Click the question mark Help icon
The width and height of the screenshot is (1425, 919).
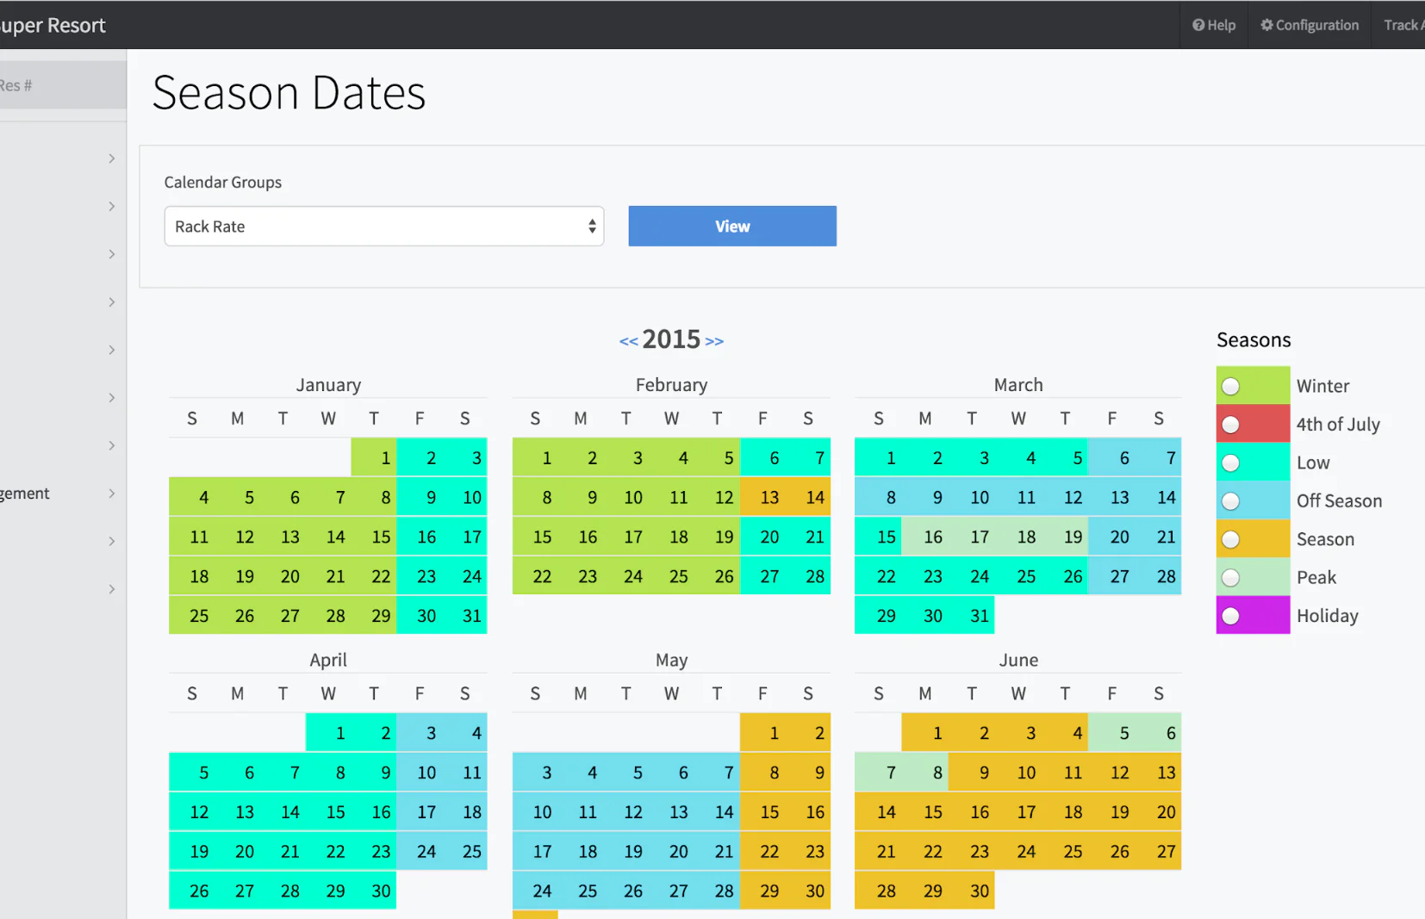[x=1198, y=25]
